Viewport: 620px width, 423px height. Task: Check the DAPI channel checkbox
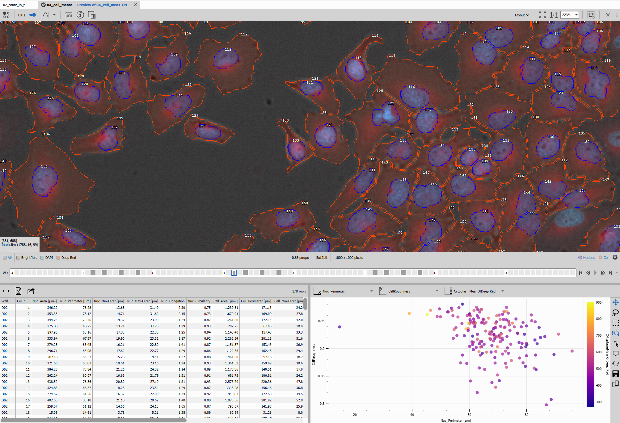(43, 257)
